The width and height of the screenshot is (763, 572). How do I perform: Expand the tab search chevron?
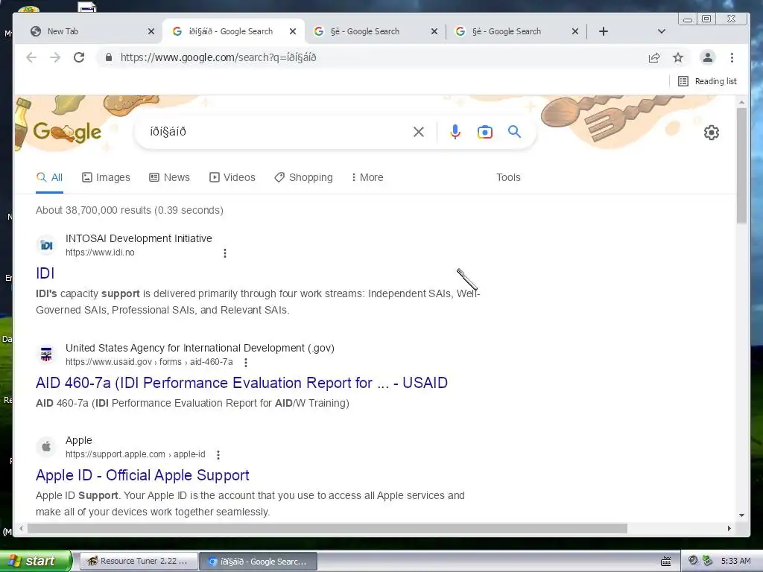coord(662,31)
